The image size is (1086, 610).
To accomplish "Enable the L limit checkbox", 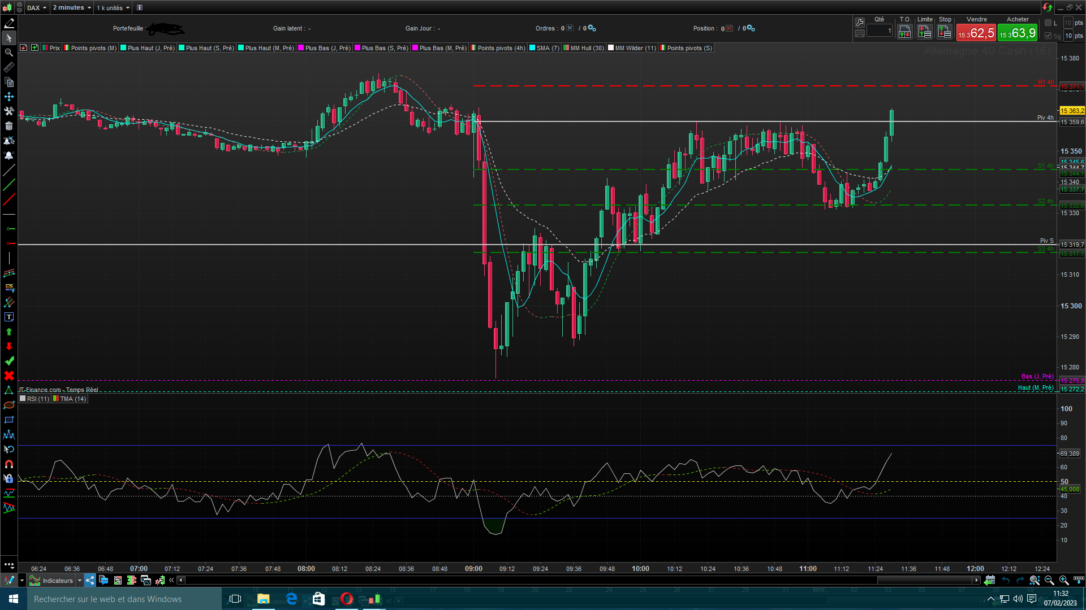I will coord(1048,23).
